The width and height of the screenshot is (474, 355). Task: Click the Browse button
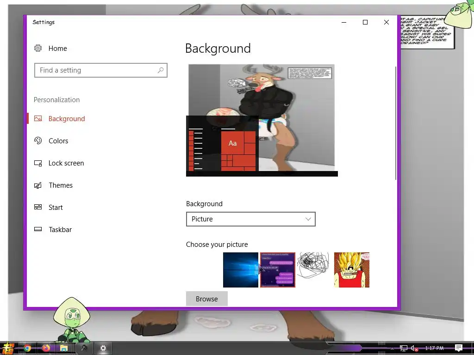[x=207, y=299]
